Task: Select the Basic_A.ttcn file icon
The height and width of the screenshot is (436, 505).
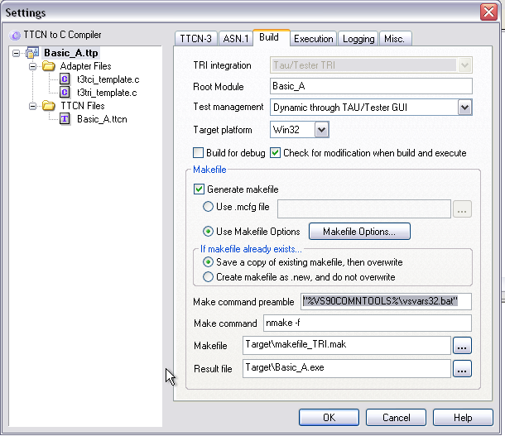Action: (65, 119)
